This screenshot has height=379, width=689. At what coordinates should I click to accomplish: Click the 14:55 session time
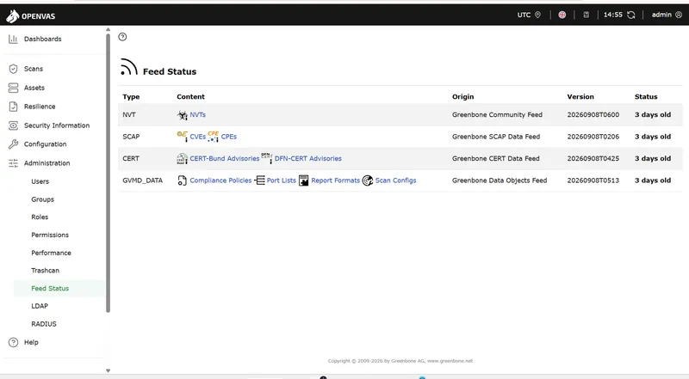pyautogui.click(x=612, y=15)
